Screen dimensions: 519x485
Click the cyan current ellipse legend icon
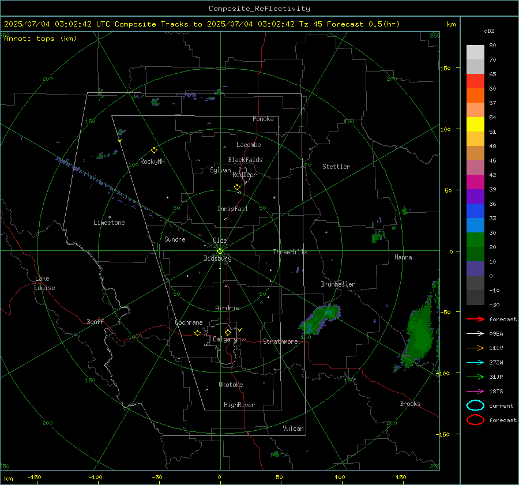(x=475, y=405)
